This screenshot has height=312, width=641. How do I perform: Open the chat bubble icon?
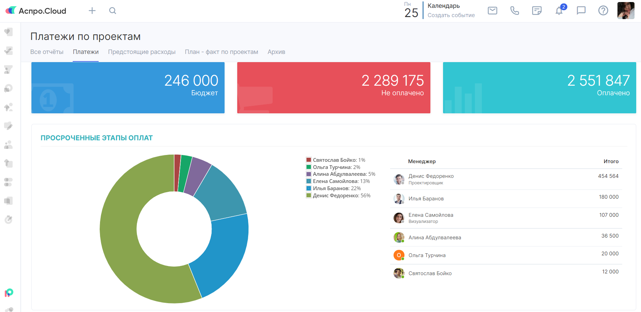click(581, 11)
